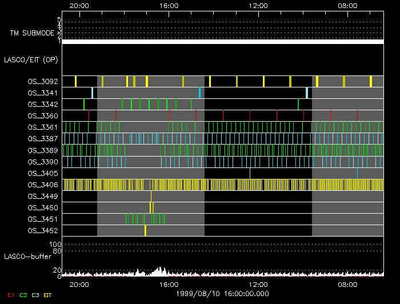Click the LASCO-buffer label
This screenshot has height=304, width=400.
pyautogui.click(x=28, y=256)
